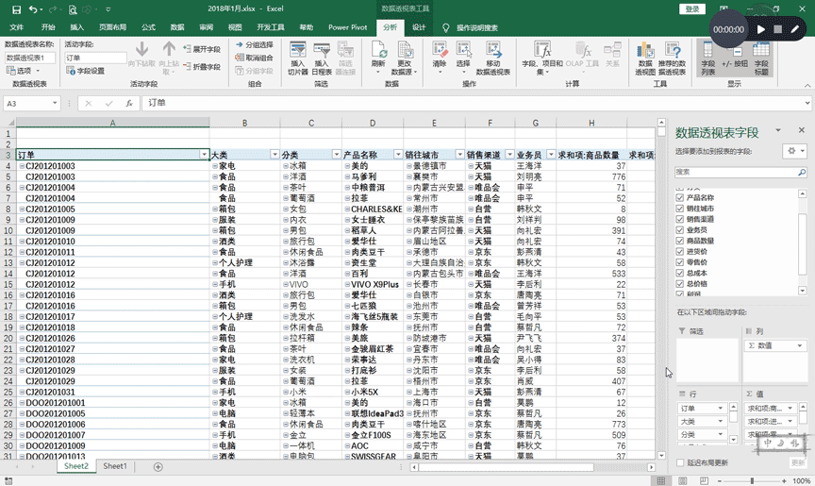815x486 pixels.
Task: Undo the last action in quick access toolbar
Action: [x=33, y=9]
